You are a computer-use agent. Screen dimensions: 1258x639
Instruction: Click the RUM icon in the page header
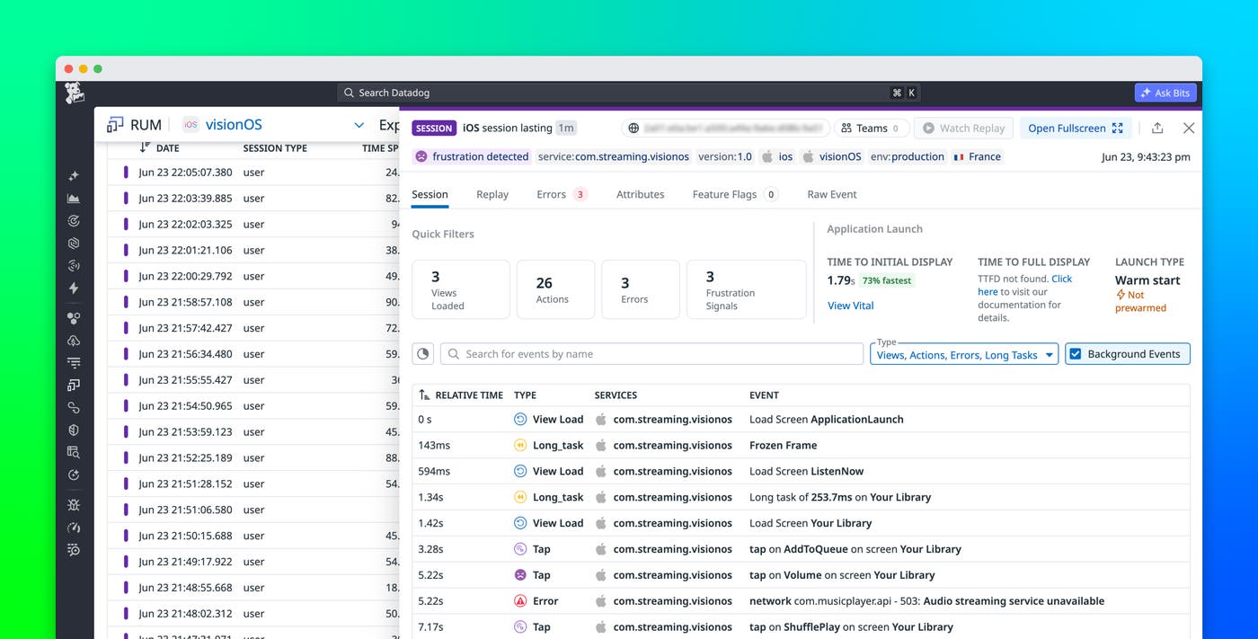(115, 125)
